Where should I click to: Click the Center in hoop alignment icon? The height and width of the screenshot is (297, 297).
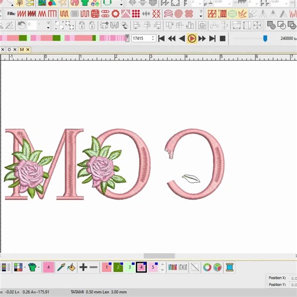(x=202, y=25)
